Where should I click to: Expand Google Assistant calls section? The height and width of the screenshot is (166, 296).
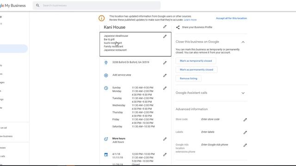243,93
